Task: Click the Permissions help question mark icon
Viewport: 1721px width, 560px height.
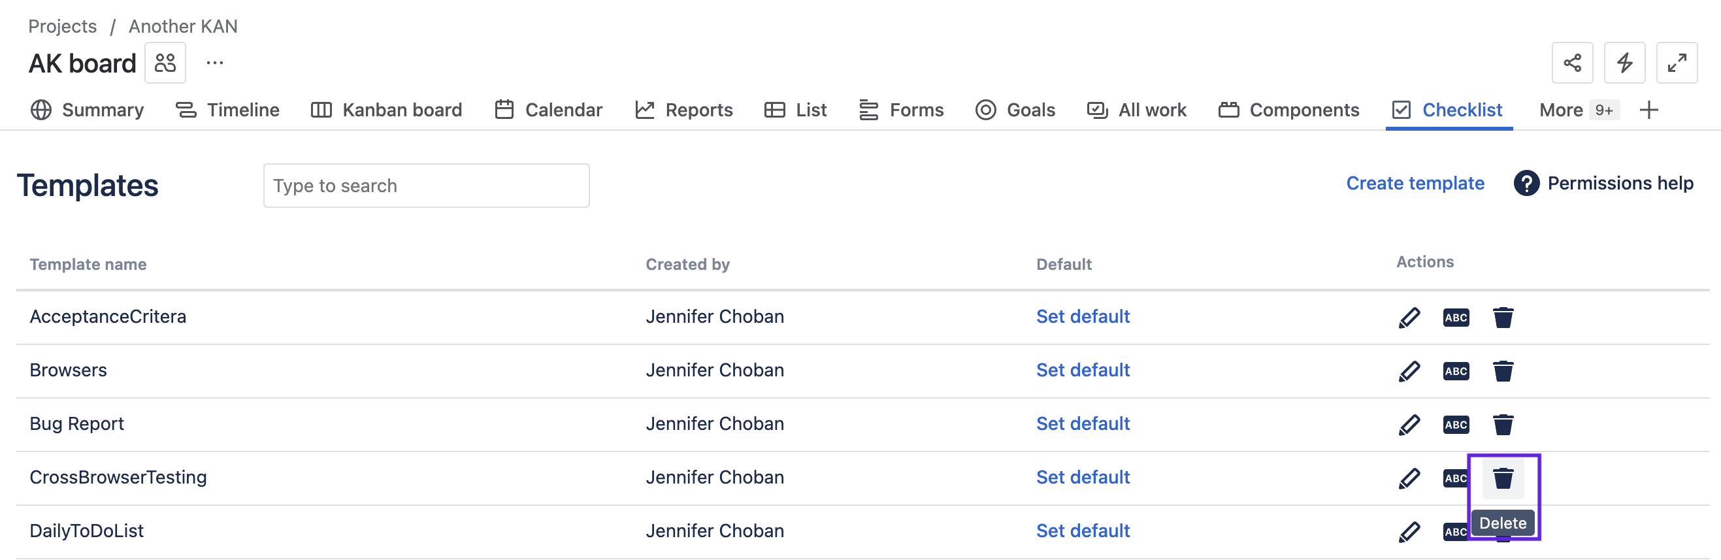Action: 1526,183
